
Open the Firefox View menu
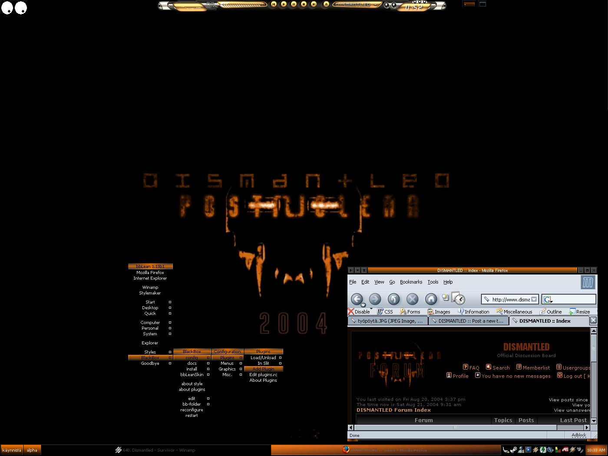point(379,282)
